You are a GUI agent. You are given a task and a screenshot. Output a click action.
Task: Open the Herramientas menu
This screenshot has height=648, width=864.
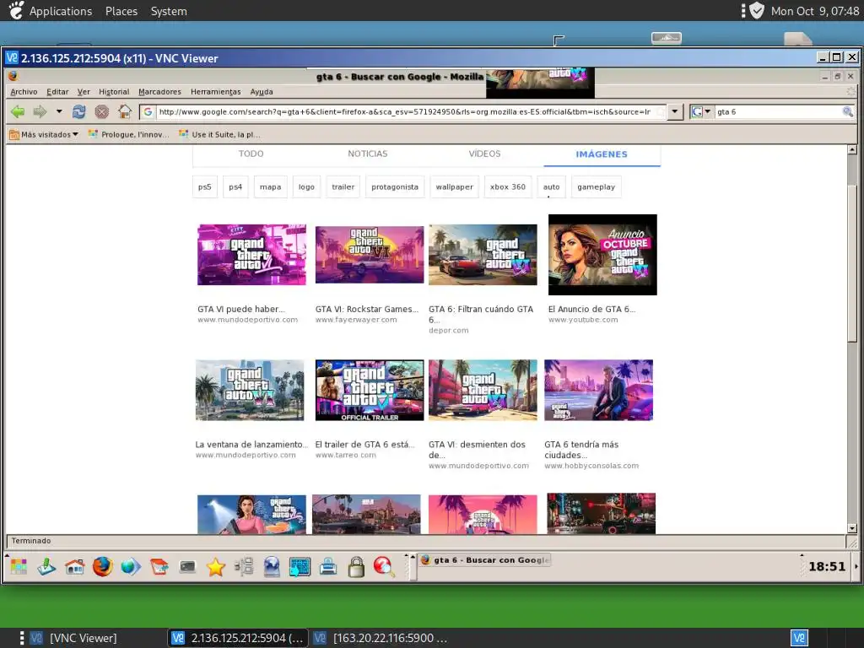click(x=215, y=92)
